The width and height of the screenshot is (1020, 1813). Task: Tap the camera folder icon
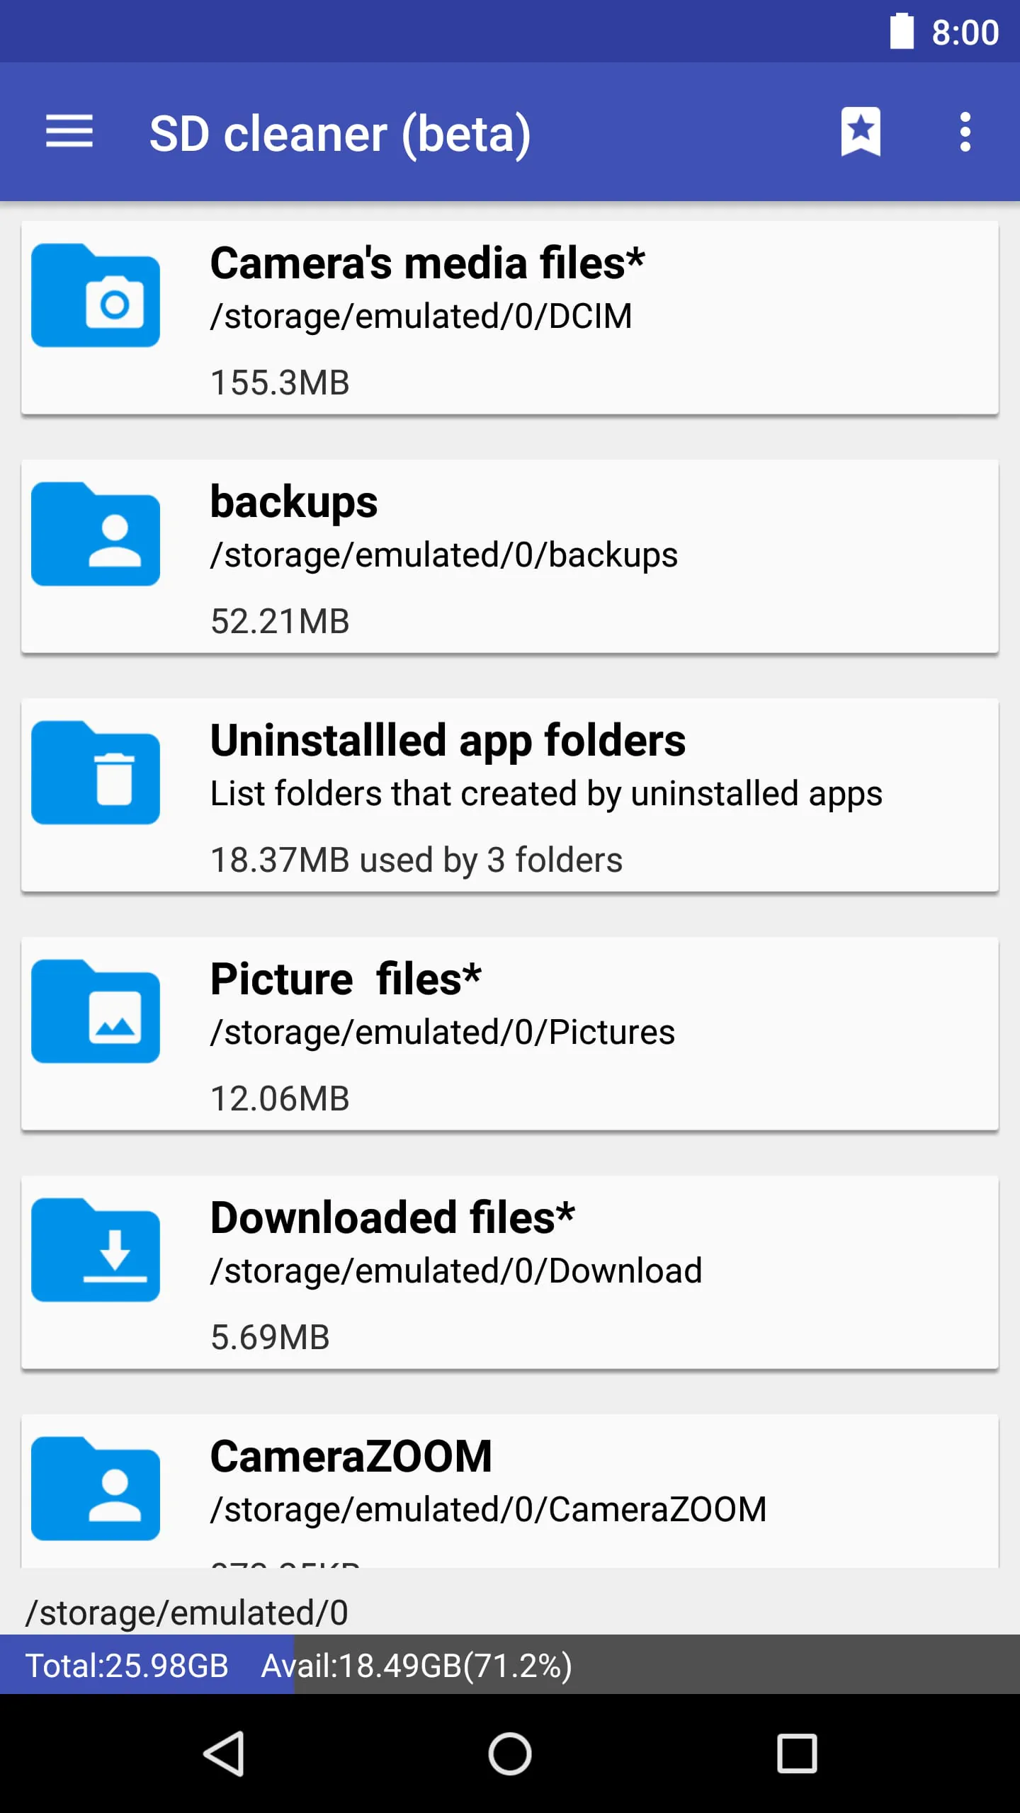pos(96,296)
